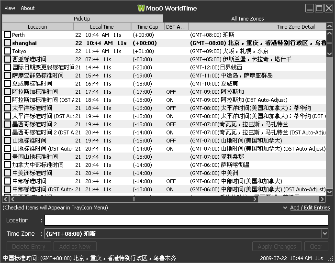Toggle checkbox for 加拿大中部标准时间
The height and width of the screenshot is (263, 335).
(7, 165)
